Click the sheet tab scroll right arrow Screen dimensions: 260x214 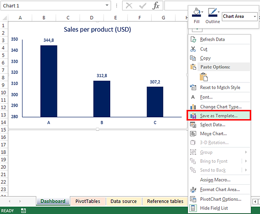pyautogui.click(x=20, y=201)
